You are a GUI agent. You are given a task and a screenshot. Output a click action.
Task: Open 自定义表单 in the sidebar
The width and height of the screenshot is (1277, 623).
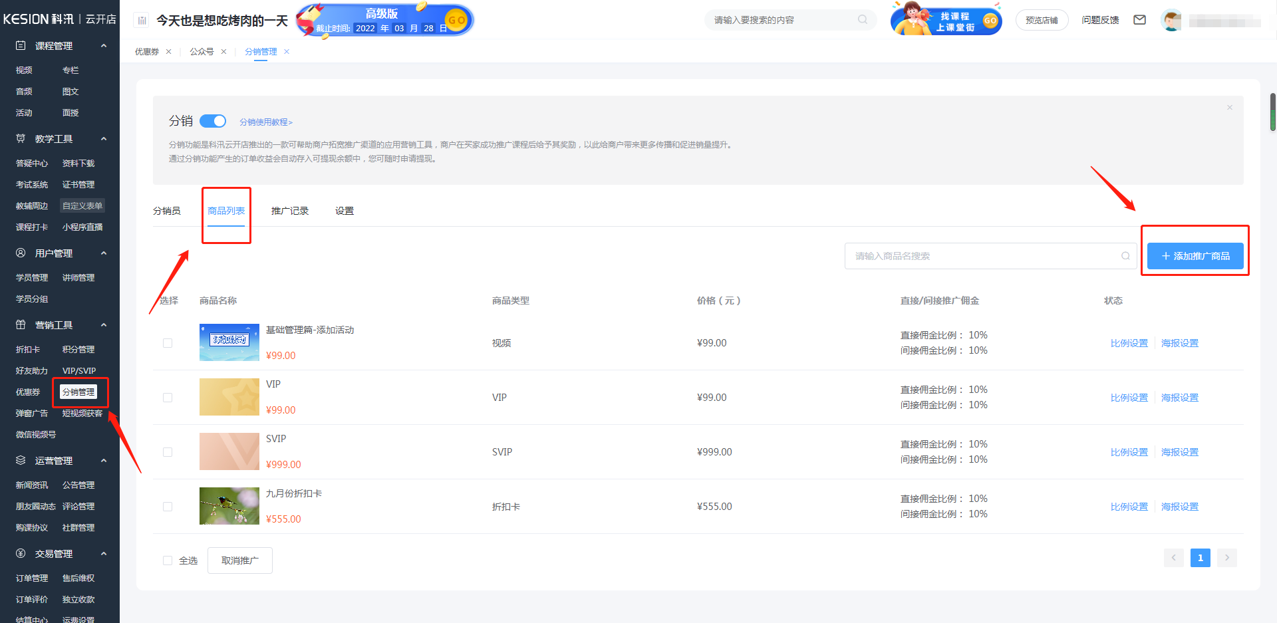[82, 206]
